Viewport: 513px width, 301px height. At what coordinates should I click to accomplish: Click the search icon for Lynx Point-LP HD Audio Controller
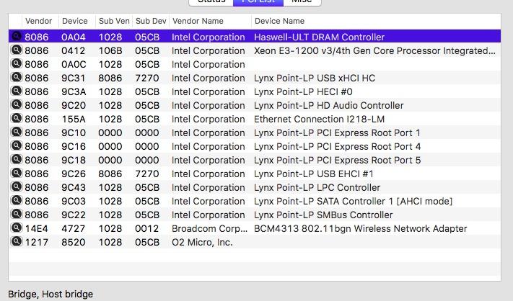(x=16, y=105)
